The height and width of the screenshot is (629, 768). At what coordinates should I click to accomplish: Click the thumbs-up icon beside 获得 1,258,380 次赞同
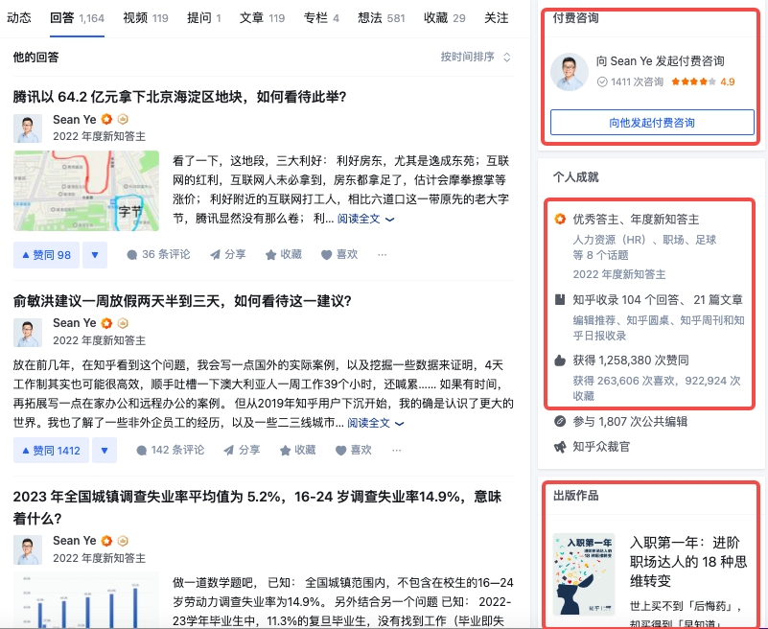560,361
